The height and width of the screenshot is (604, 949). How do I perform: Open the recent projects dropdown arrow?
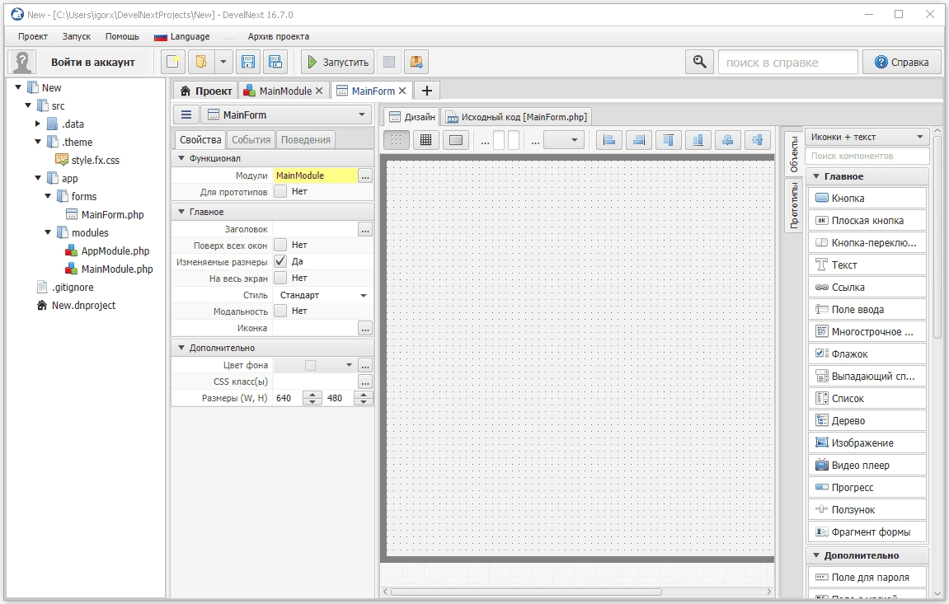pyautogui.click(x=223, y=62)
